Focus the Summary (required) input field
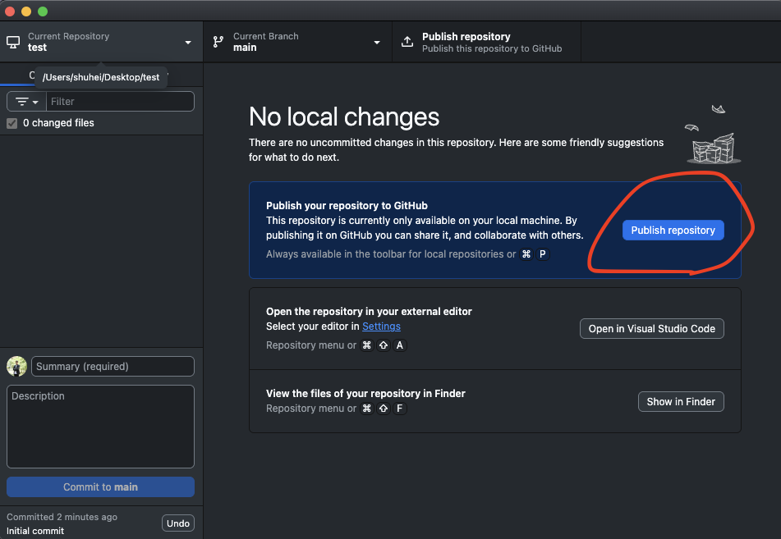This screenshot has height=539, width=781. [113, 367]
